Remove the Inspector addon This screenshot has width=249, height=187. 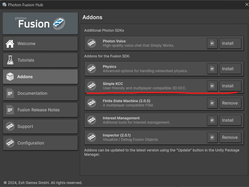pos(230,137)
